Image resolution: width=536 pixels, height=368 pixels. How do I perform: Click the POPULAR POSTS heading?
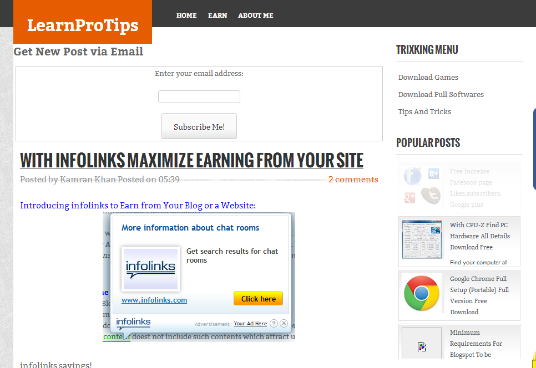[428, 142]
